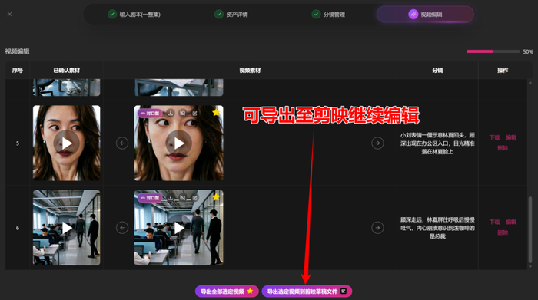Click edit pencil icon on row 5 video thumbnail
Viewport: 538px width, 300px height.
194,113
